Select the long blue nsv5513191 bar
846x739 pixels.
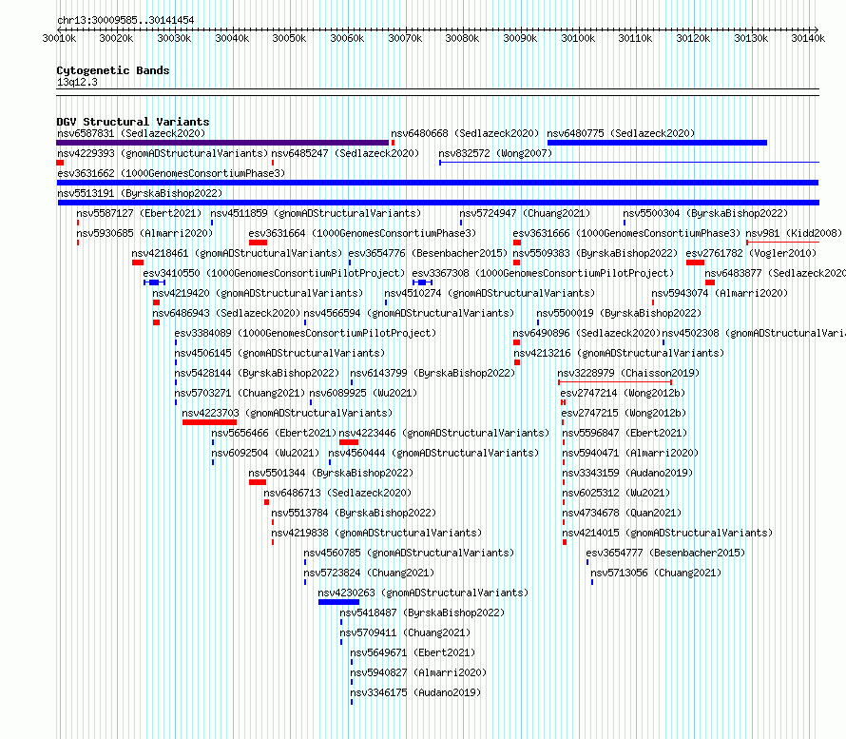coord(438,203)
